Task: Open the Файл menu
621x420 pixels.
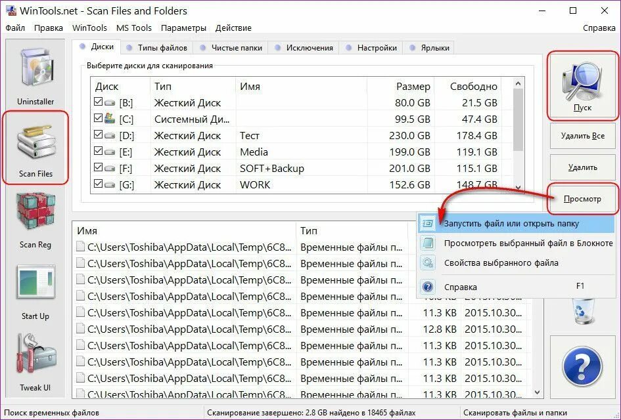Action: coord(15,28)
